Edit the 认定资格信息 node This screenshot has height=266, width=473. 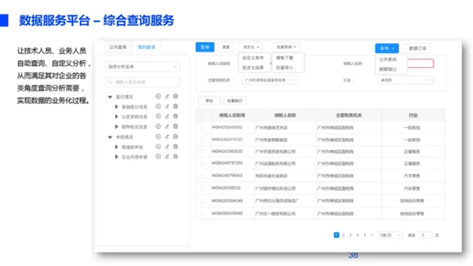(x=167, y=116)
